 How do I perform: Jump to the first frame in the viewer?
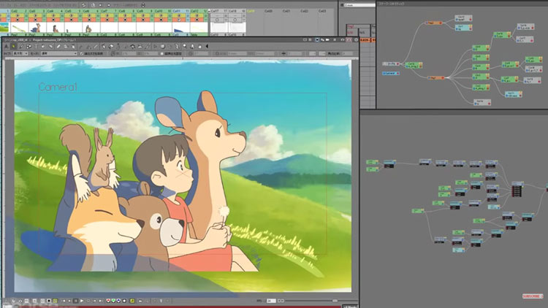click(64, 301)
